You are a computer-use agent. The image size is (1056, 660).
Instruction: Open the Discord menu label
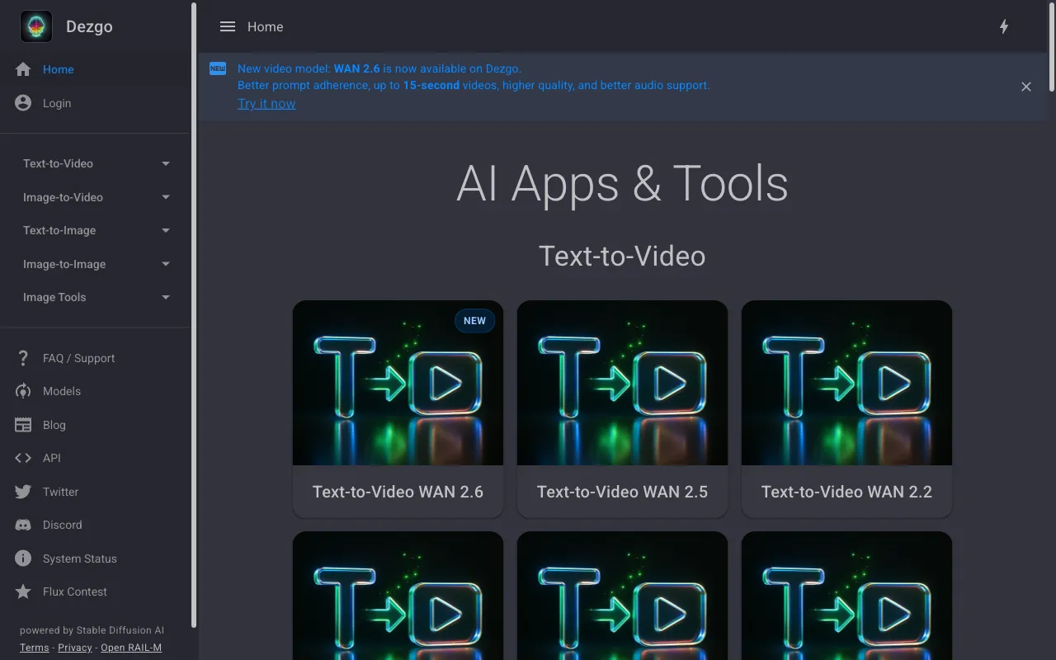click(x=63, y=525)
